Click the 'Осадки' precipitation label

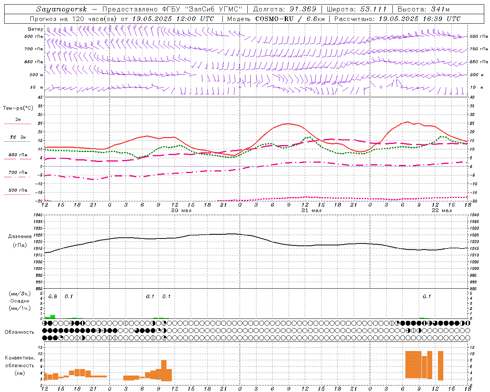(x=20, y=301)
